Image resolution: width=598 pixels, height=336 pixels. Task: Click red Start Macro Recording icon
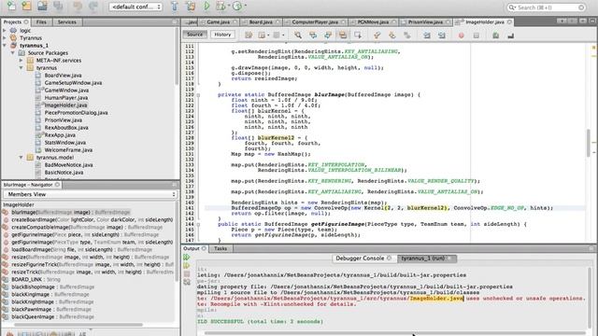click(x=461, y=35)
